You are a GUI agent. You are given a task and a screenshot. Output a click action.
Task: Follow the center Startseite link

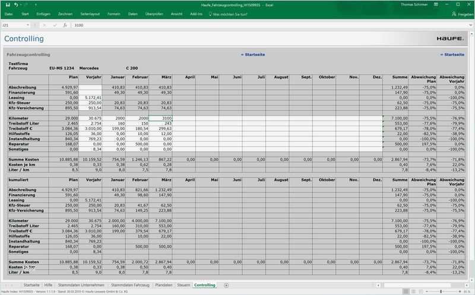pyautogui.click(x=253, y=54)
